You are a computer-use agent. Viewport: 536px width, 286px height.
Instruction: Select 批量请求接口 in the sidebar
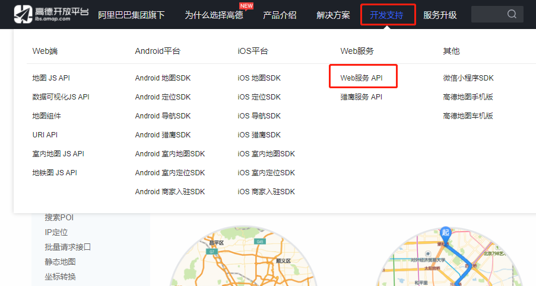68,247
